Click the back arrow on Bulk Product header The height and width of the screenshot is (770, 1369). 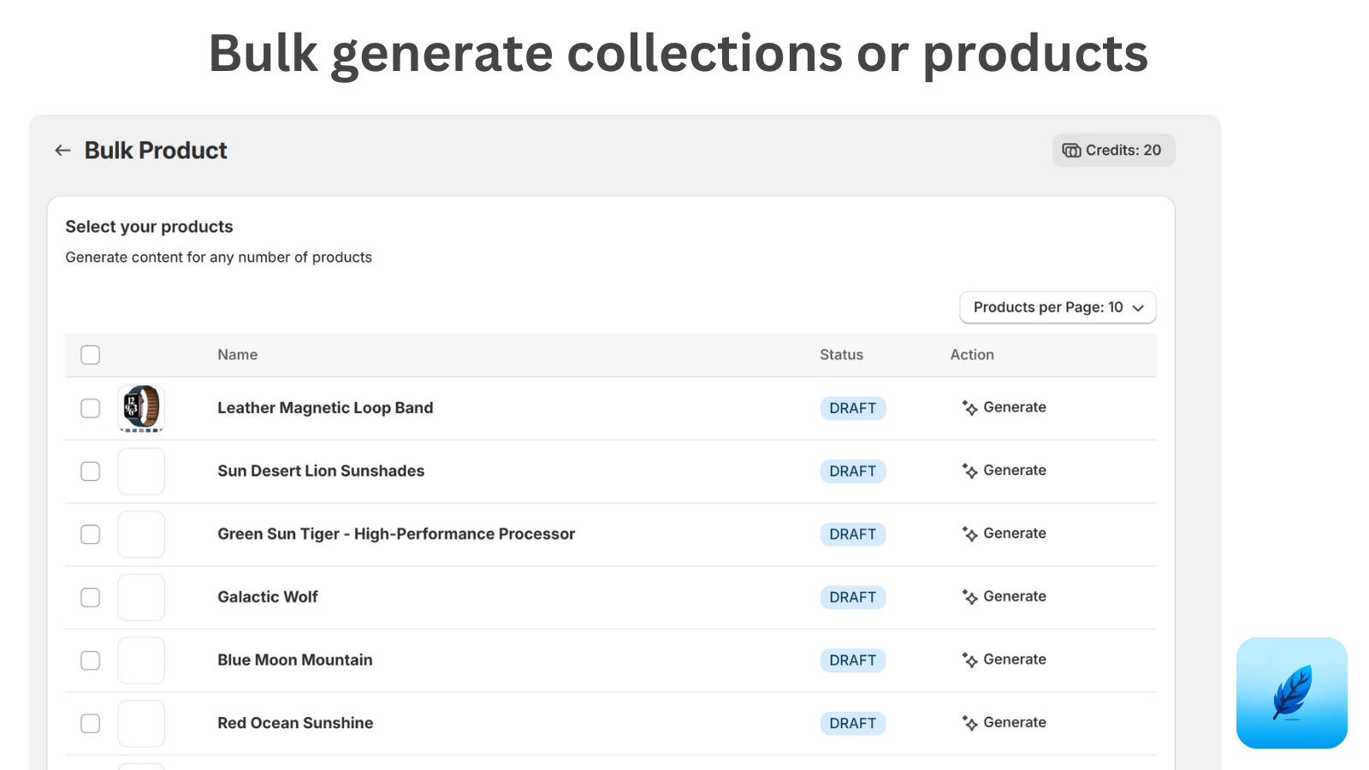click(62, 150)
